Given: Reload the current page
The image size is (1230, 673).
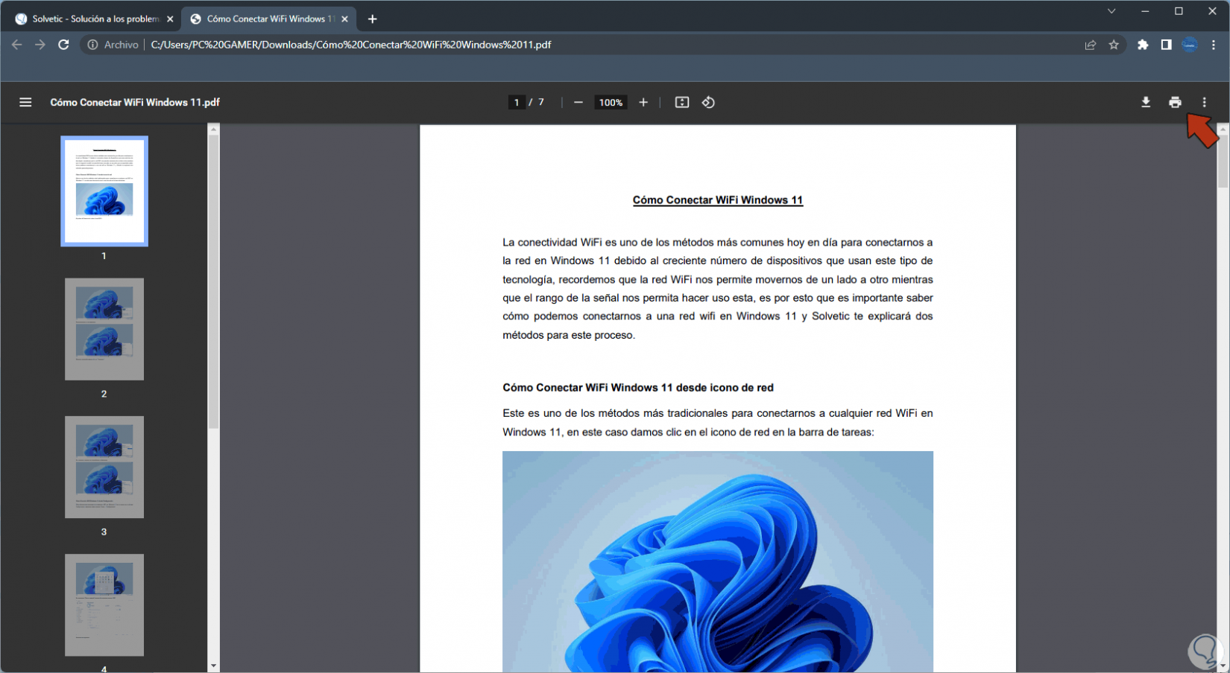Looking at the screenshot, I should point(64,45).
